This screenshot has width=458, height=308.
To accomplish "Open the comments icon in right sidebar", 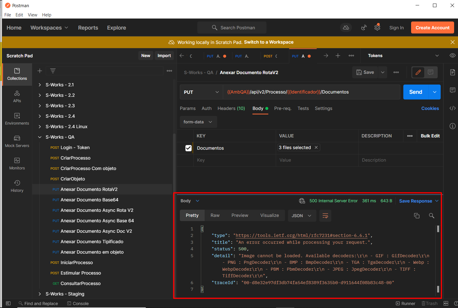I will point(453,90).
